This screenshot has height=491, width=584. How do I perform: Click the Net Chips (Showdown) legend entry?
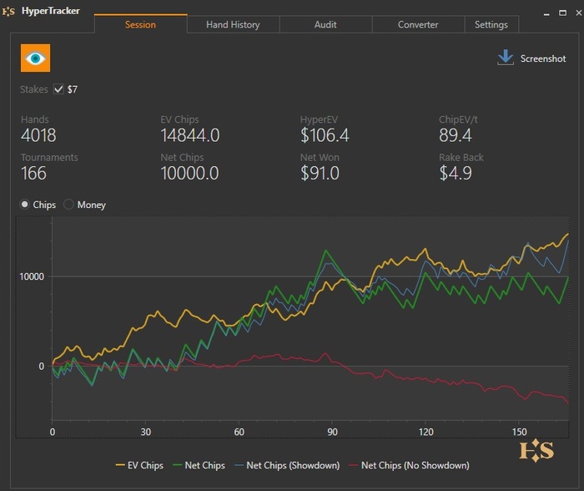coord(287,465)
